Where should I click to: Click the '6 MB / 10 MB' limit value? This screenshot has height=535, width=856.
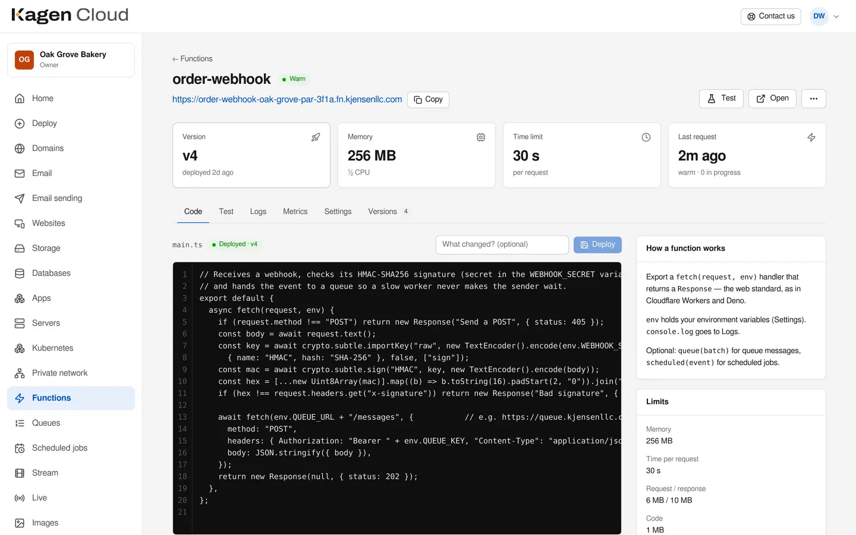click(669, 501)
